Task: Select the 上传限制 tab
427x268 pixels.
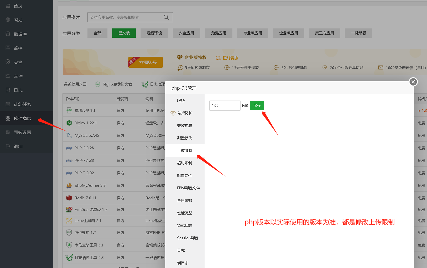Action: pyautogui.click(x=185, y=151)
